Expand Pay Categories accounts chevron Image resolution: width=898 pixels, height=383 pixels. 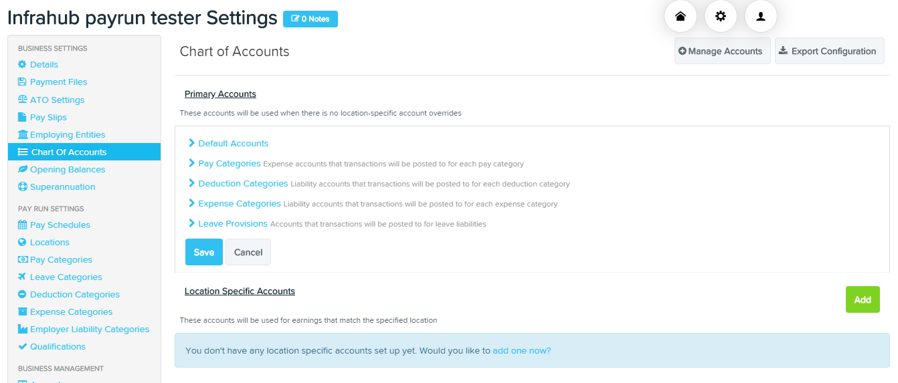tap(191, 163)
